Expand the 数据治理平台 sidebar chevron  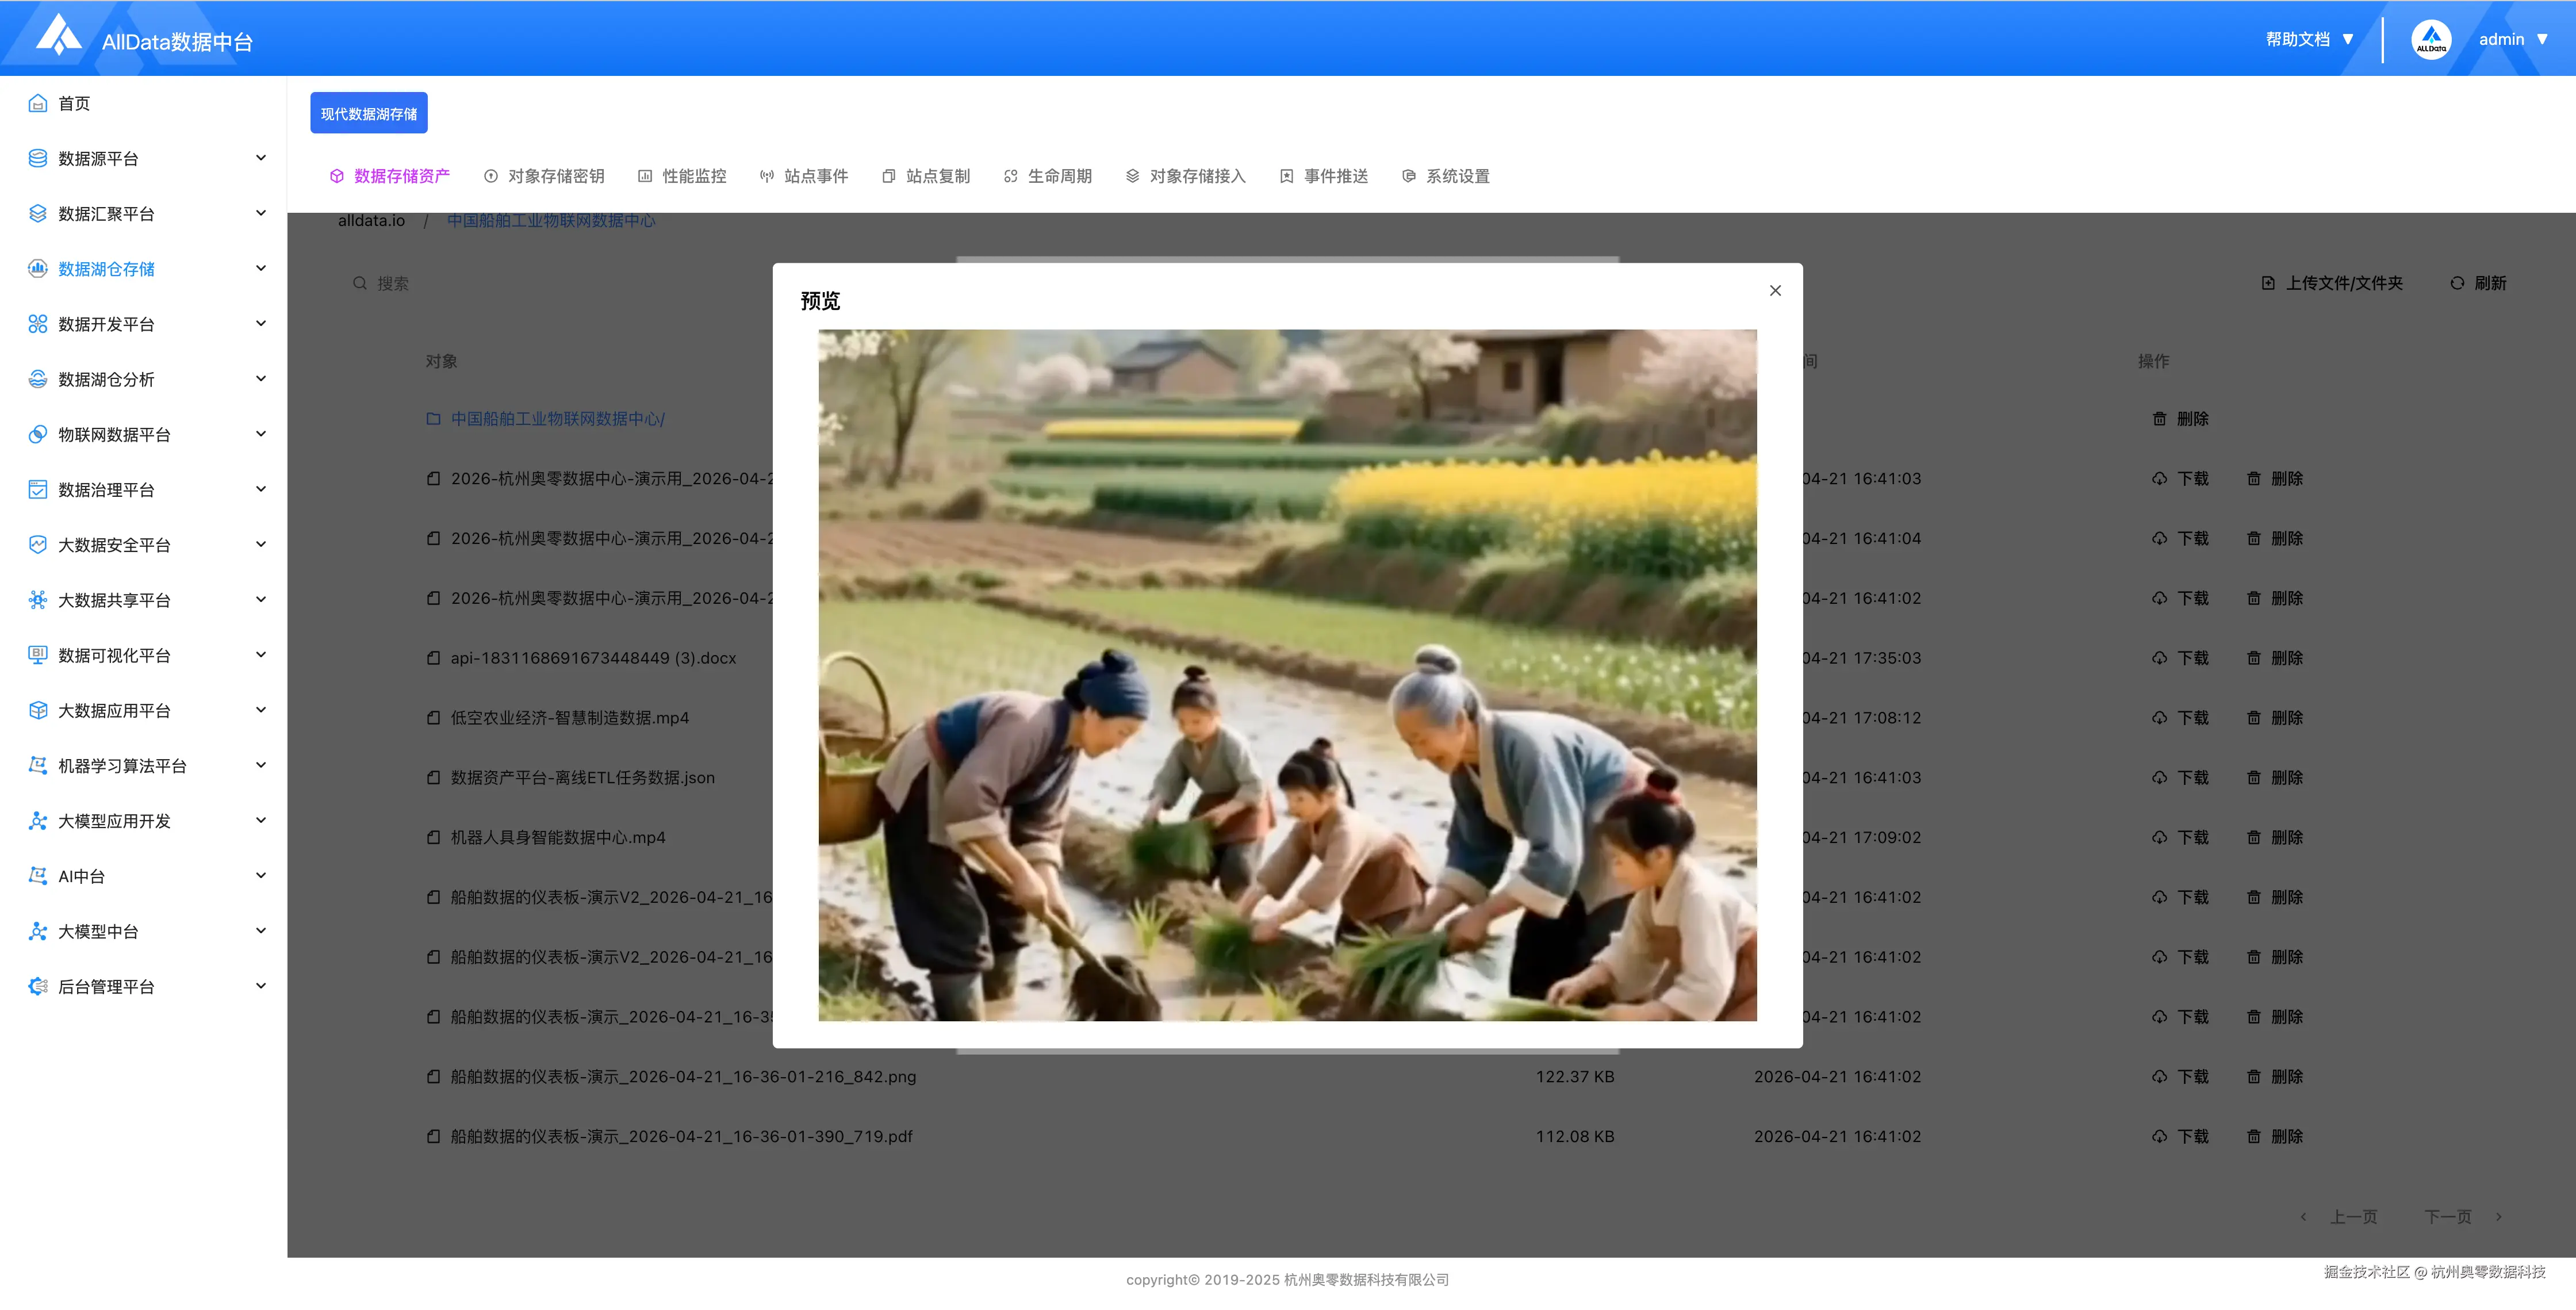pos(261,489)
